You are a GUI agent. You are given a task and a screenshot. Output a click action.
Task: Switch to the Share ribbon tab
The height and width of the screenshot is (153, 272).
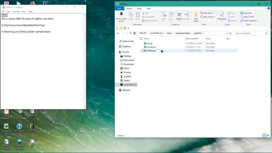139,8
